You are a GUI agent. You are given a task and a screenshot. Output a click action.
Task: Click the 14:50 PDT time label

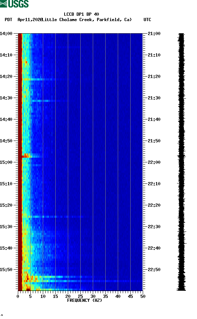[x=6, y=141]
